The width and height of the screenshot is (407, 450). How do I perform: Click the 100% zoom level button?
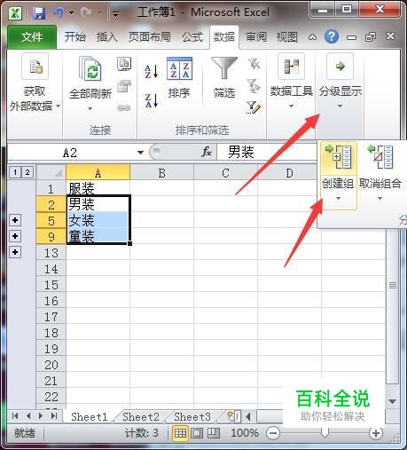[245, 433]
